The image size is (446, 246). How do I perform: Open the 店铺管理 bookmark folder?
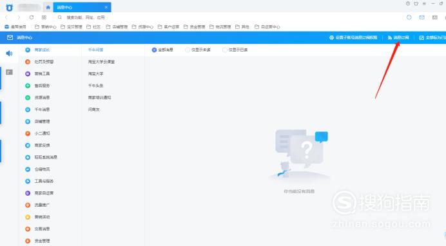(117, 26)
